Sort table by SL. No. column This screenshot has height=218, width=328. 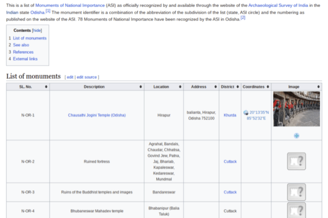pyautogui.click(x=46, y=87)
